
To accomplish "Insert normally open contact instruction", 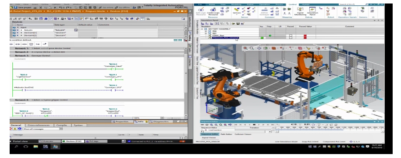I will pyautogui.click(x=11, y=44).
